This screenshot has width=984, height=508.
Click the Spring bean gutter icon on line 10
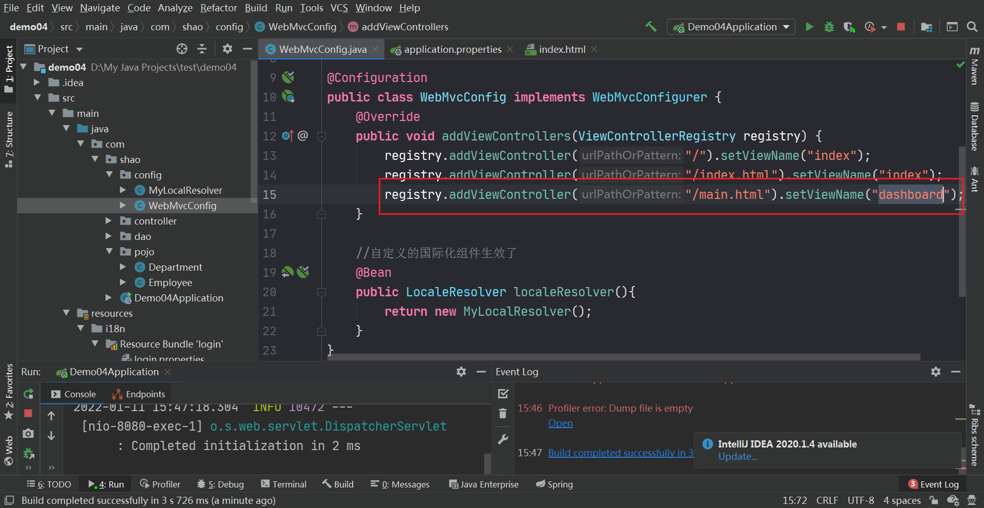(289, 96)
